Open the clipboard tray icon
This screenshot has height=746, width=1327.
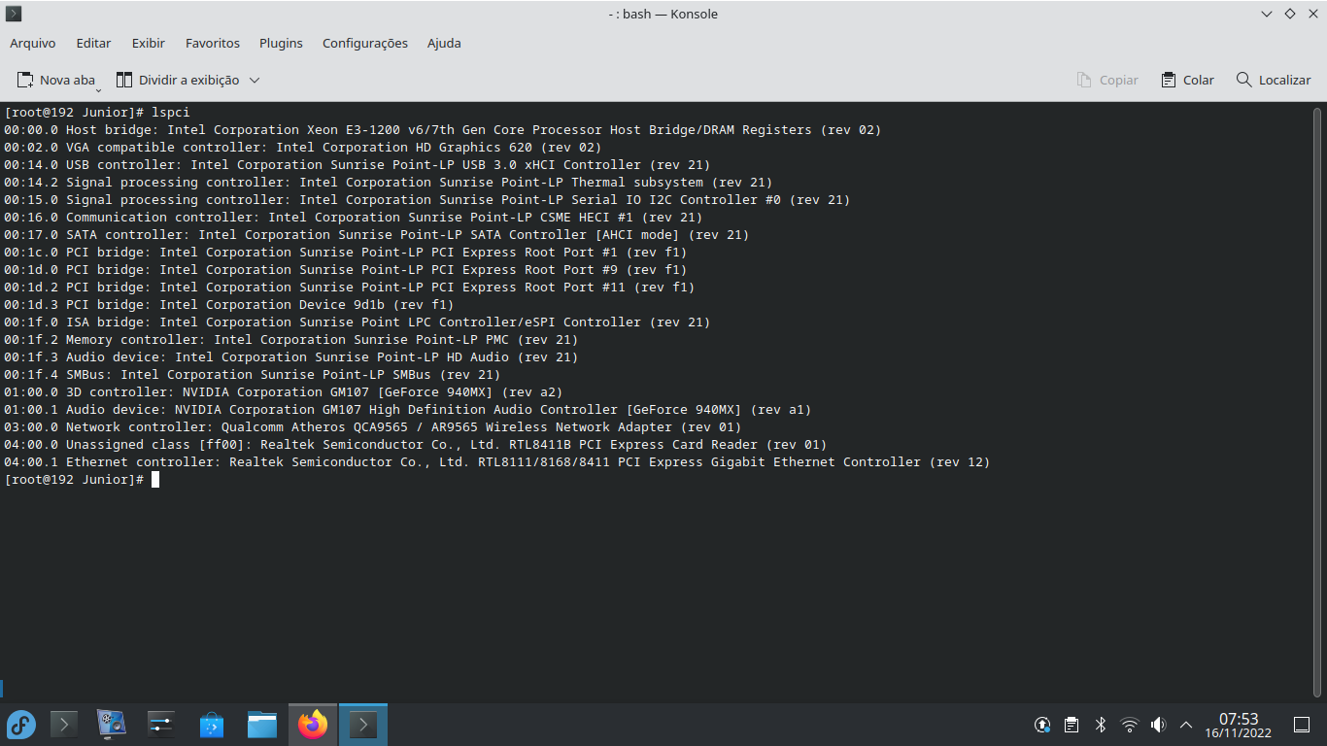pyautogui.click(x=1072, y=725)
